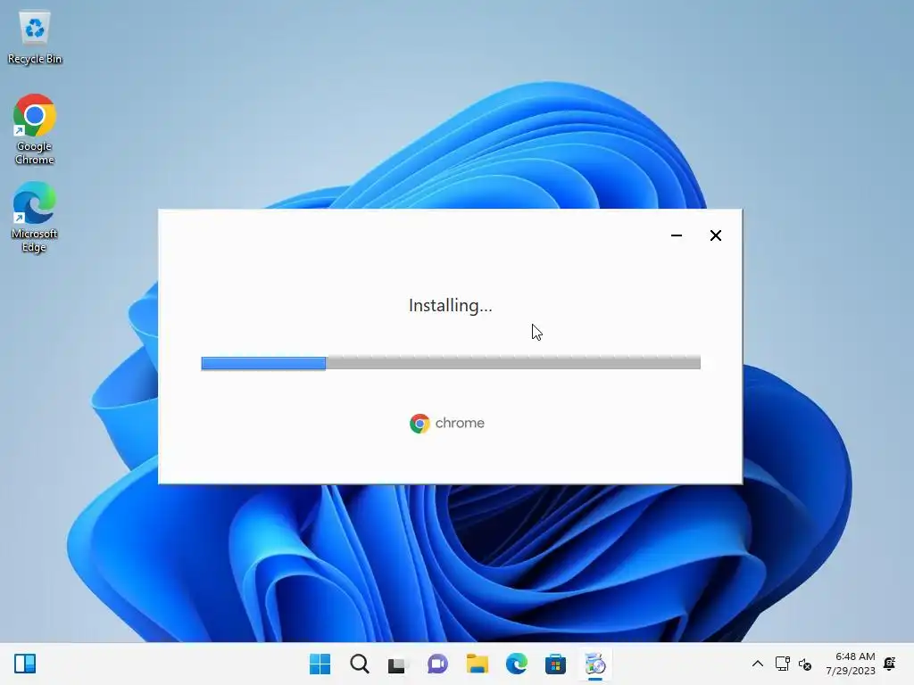The image size is (914, 685).
Task: Open the Recycle Bin desktop icon
Action: (x=35, y=37)
